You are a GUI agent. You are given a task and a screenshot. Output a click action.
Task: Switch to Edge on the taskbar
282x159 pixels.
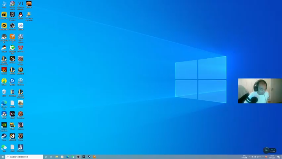67,157
